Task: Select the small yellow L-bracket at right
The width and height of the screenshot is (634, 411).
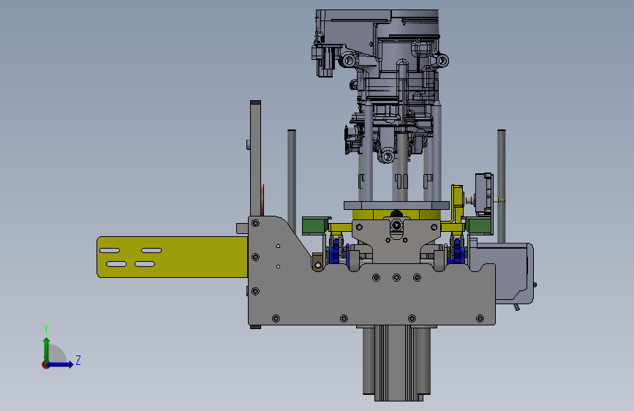Action: click(457, 204)
